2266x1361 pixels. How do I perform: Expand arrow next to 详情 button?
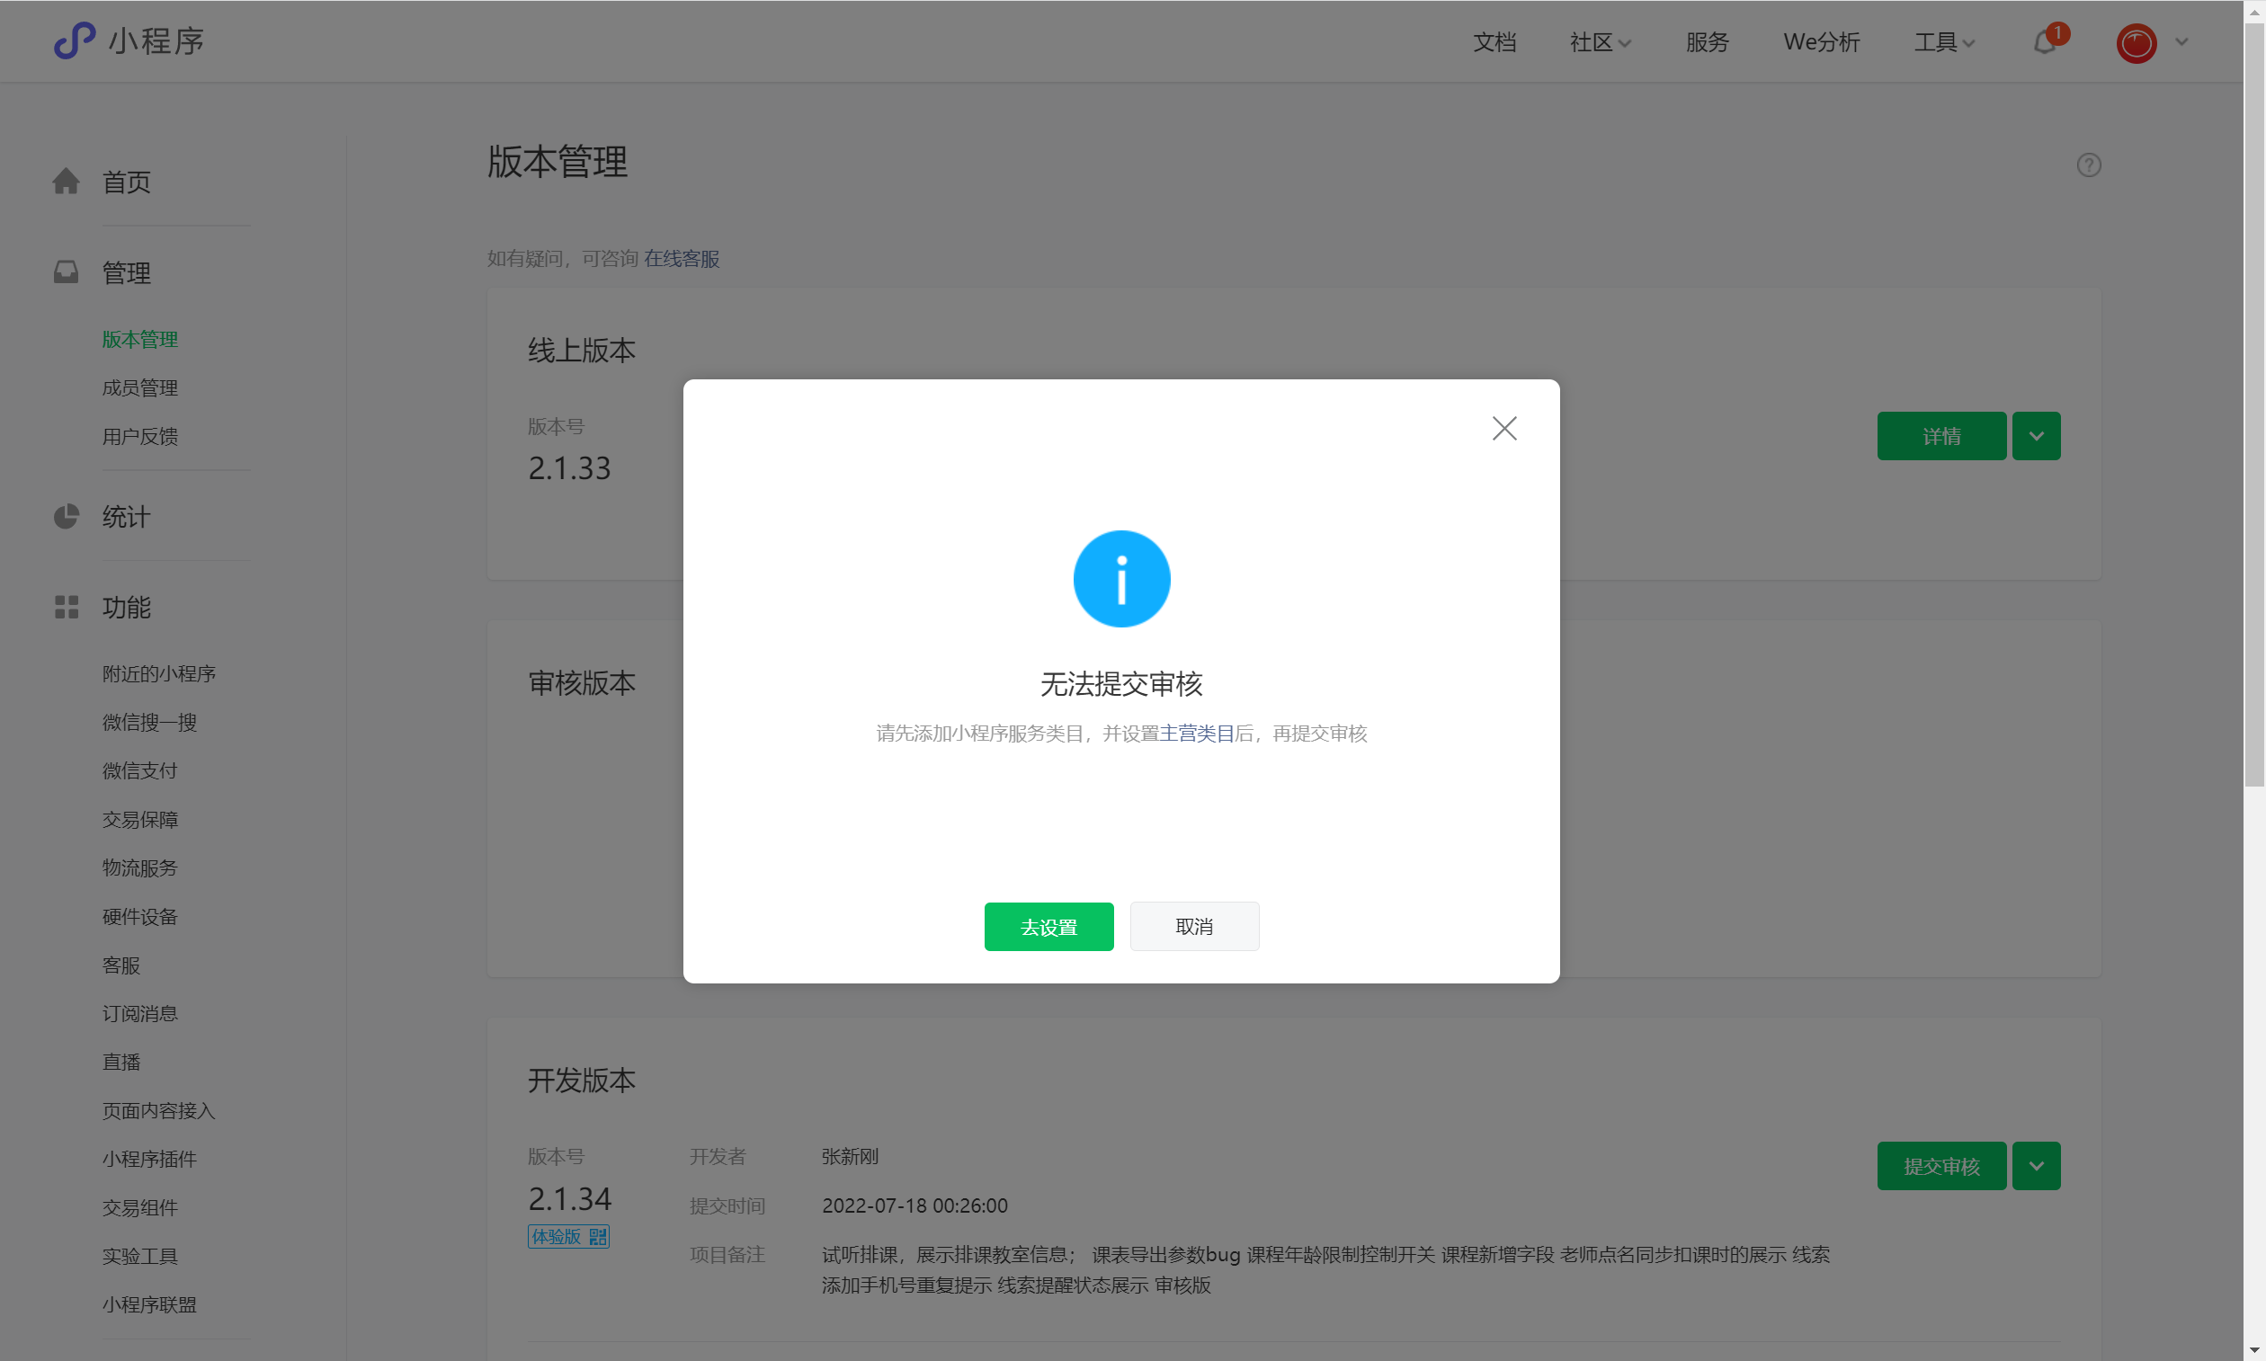2036,436
